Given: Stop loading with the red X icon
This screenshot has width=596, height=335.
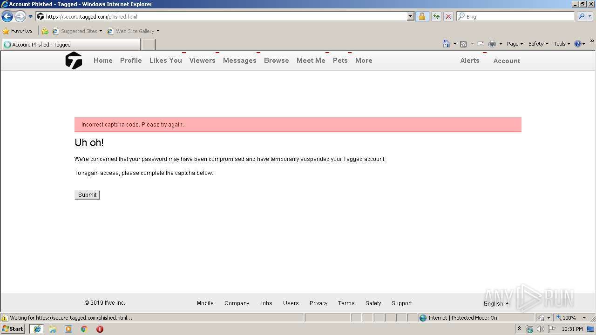Looking at the screenshot, I should pos(448,17).
